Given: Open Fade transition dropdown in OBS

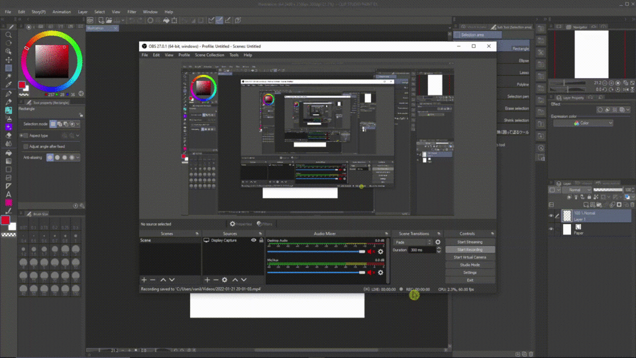Looking at the screenshot, I should (x=413, y=242).
